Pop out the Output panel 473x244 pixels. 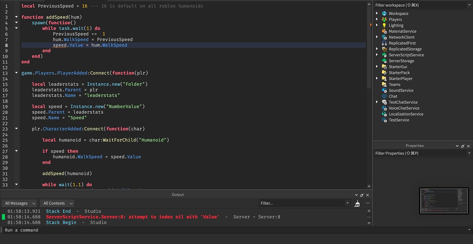click(362, 195)
